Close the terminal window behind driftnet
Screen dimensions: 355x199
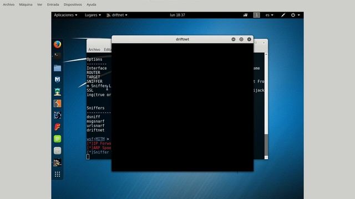263,43
